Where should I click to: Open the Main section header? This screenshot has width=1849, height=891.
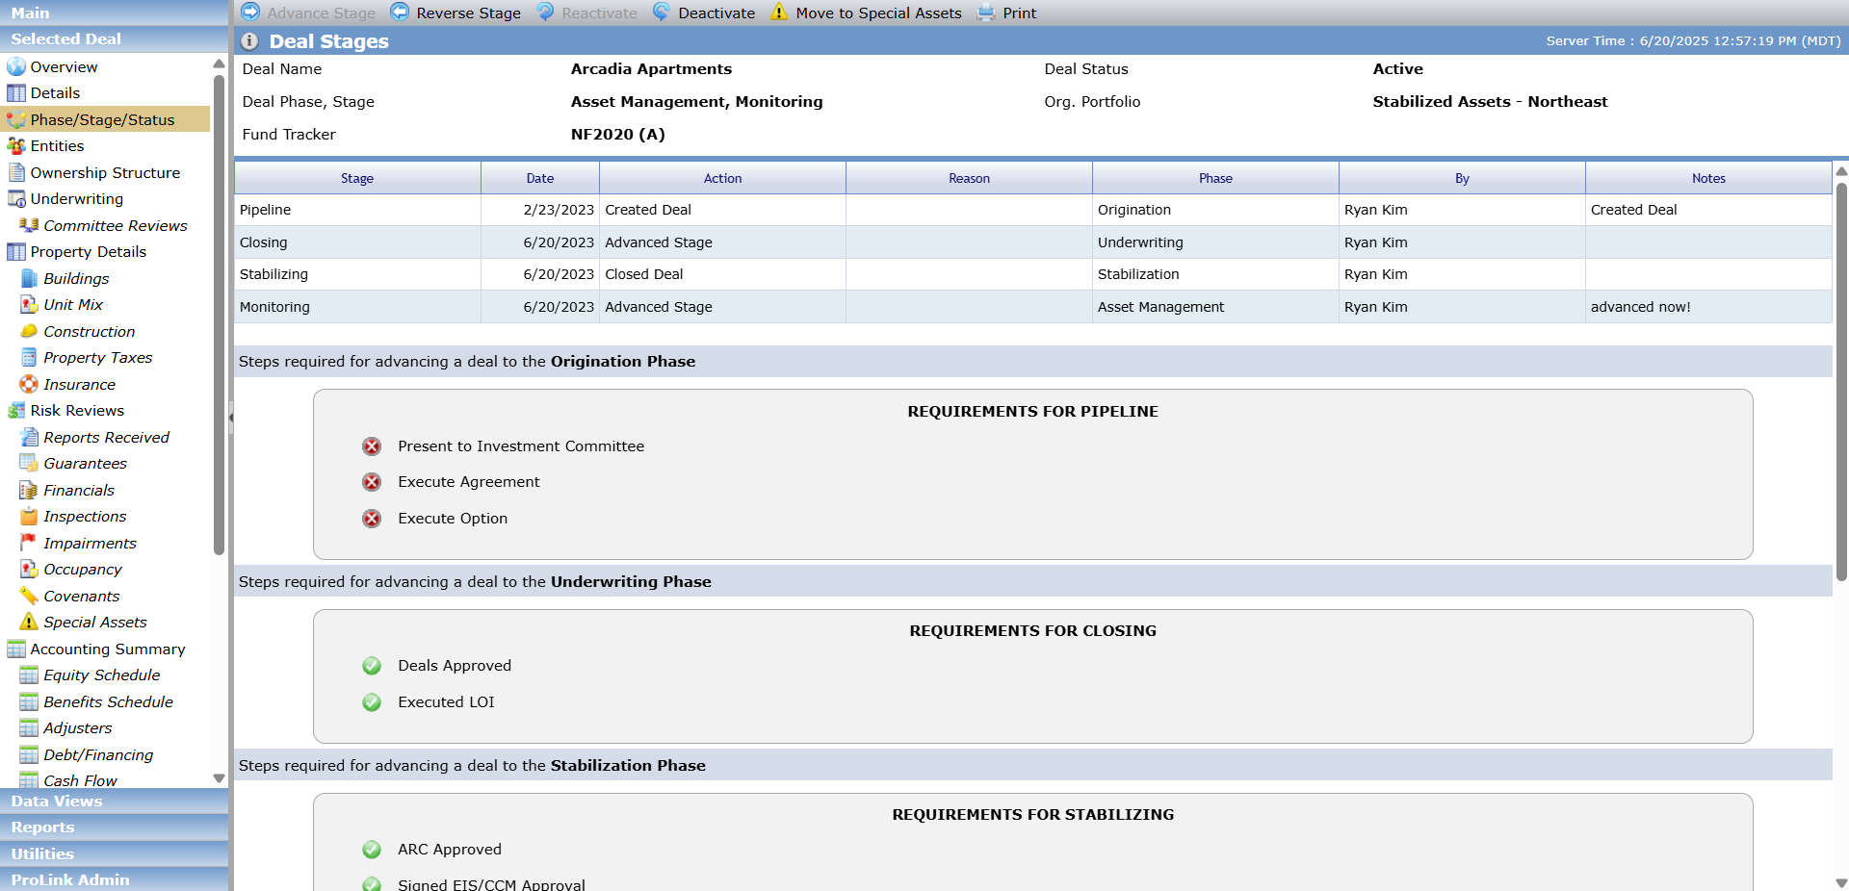(x=115, y=13)
